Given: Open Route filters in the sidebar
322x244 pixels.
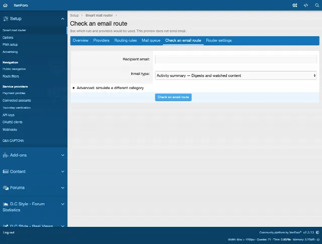Looking at the screenshot, I should tap(11, 76).
